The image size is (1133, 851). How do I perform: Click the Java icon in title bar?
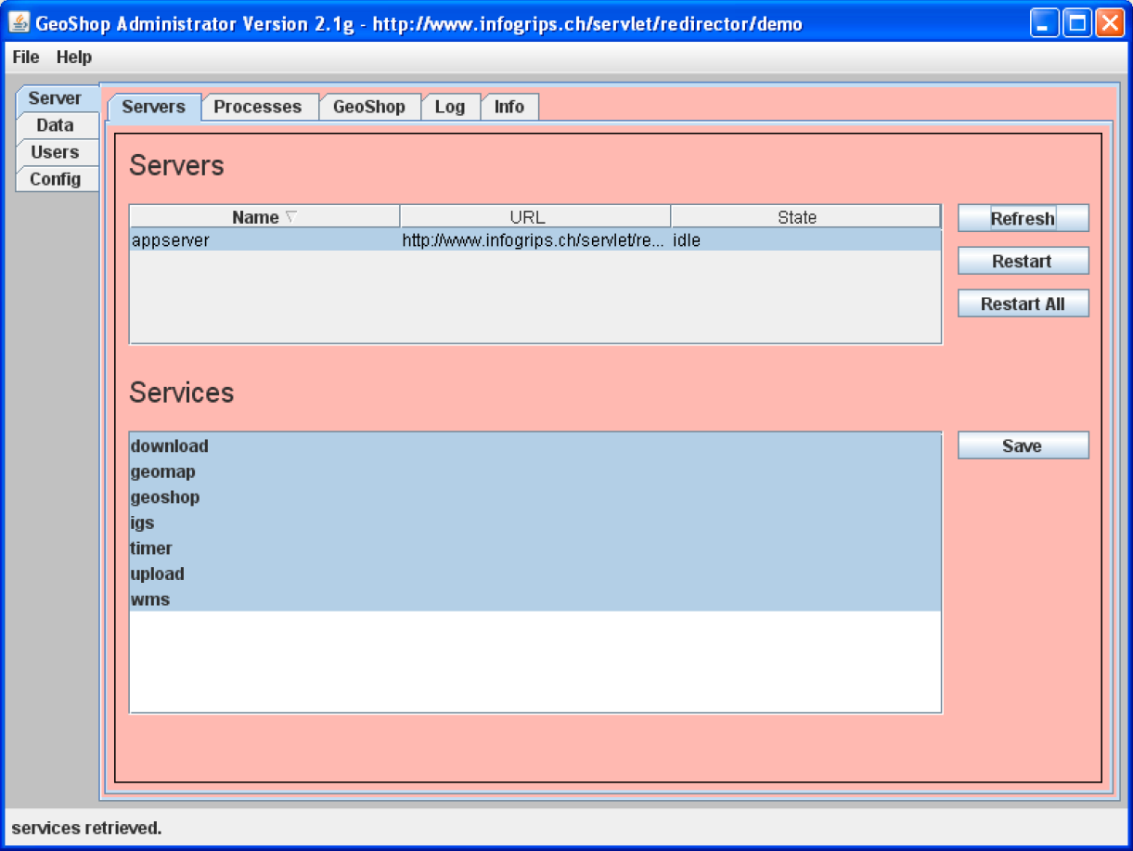(x=19, y=22)
